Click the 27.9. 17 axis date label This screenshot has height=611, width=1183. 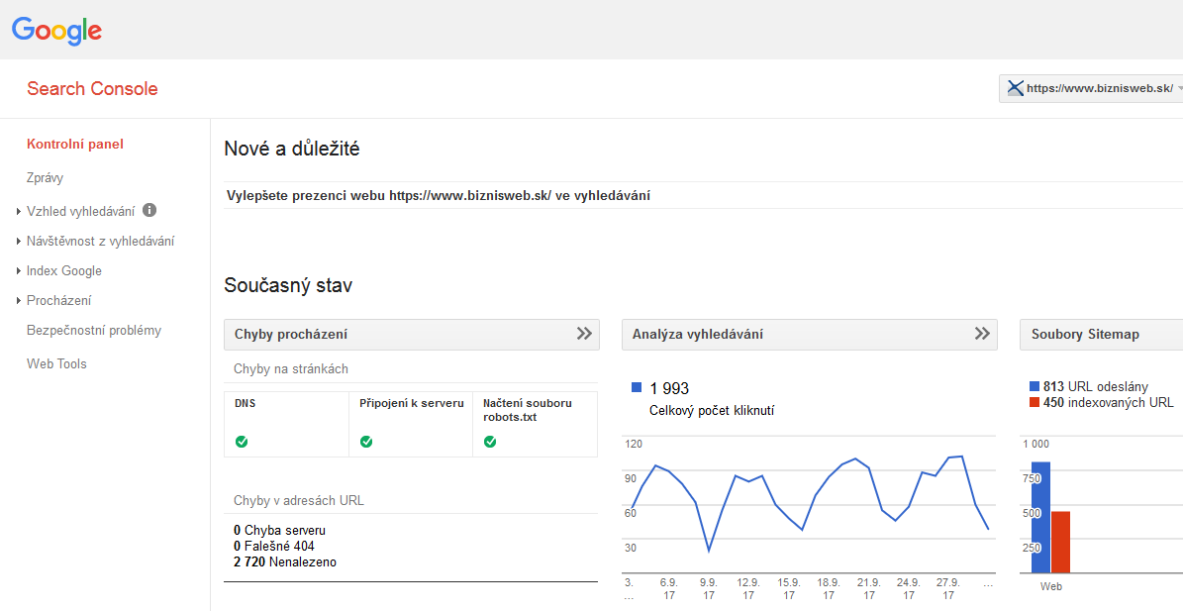click(x=948, y=589)
